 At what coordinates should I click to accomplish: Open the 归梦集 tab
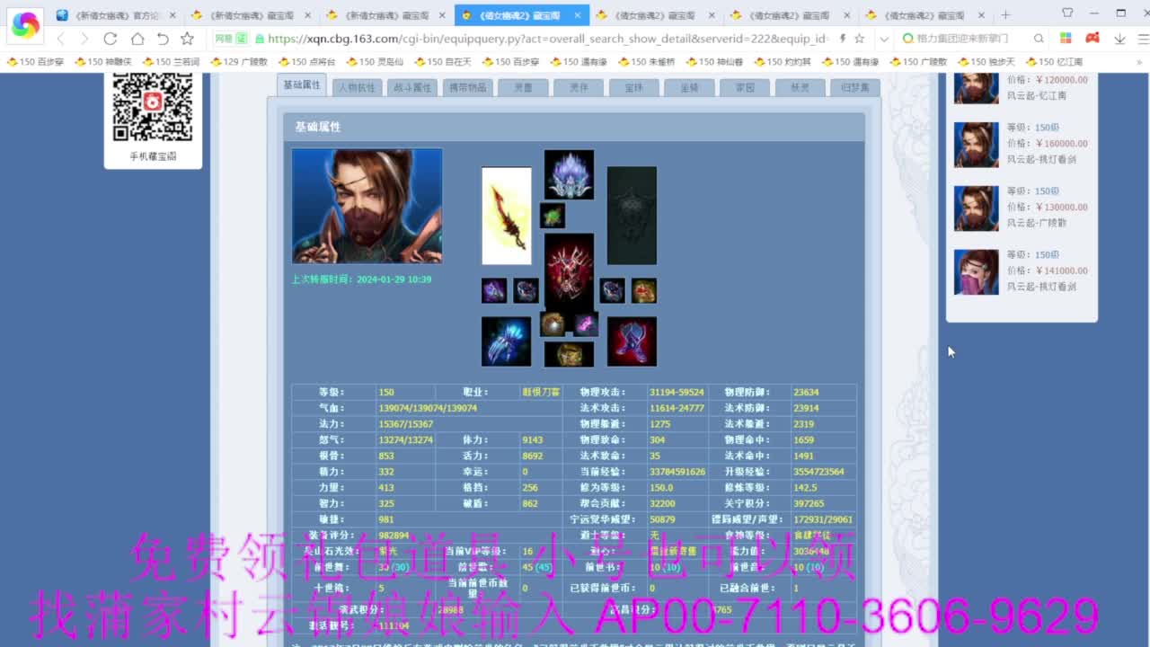click(854, 87)
